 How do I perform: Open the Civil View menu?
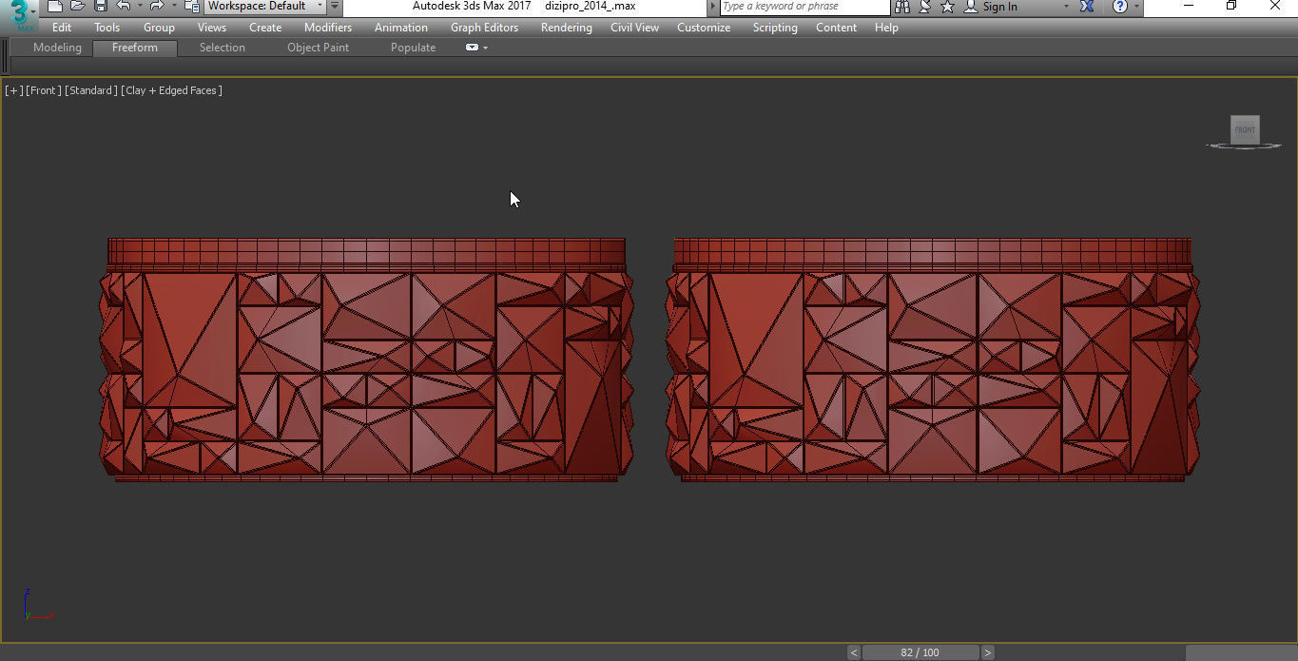point(634,28)
